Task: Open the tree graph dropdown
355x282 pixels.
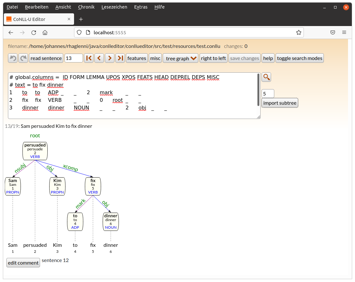Action: click(x=181, y=58)
